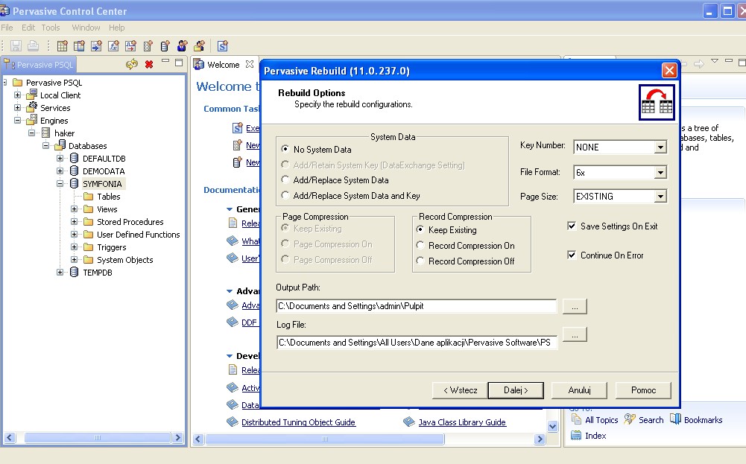Viewport: 746px width, 464px height.
Task: Browse for the Log File location
Action: (x=575, y=334)
